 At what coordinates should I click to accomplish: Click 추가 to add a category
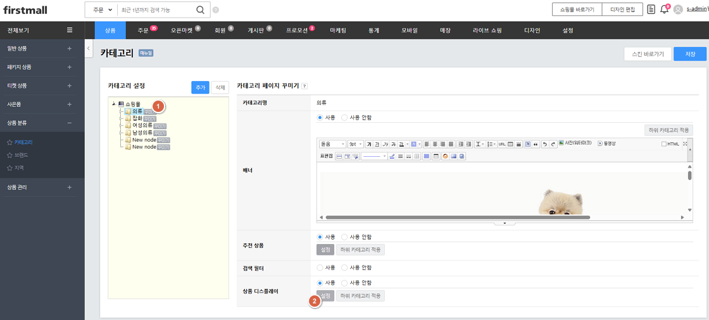200,88
